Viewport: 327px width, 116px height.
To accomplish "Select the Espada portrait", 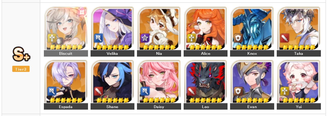I will point(66,82).
